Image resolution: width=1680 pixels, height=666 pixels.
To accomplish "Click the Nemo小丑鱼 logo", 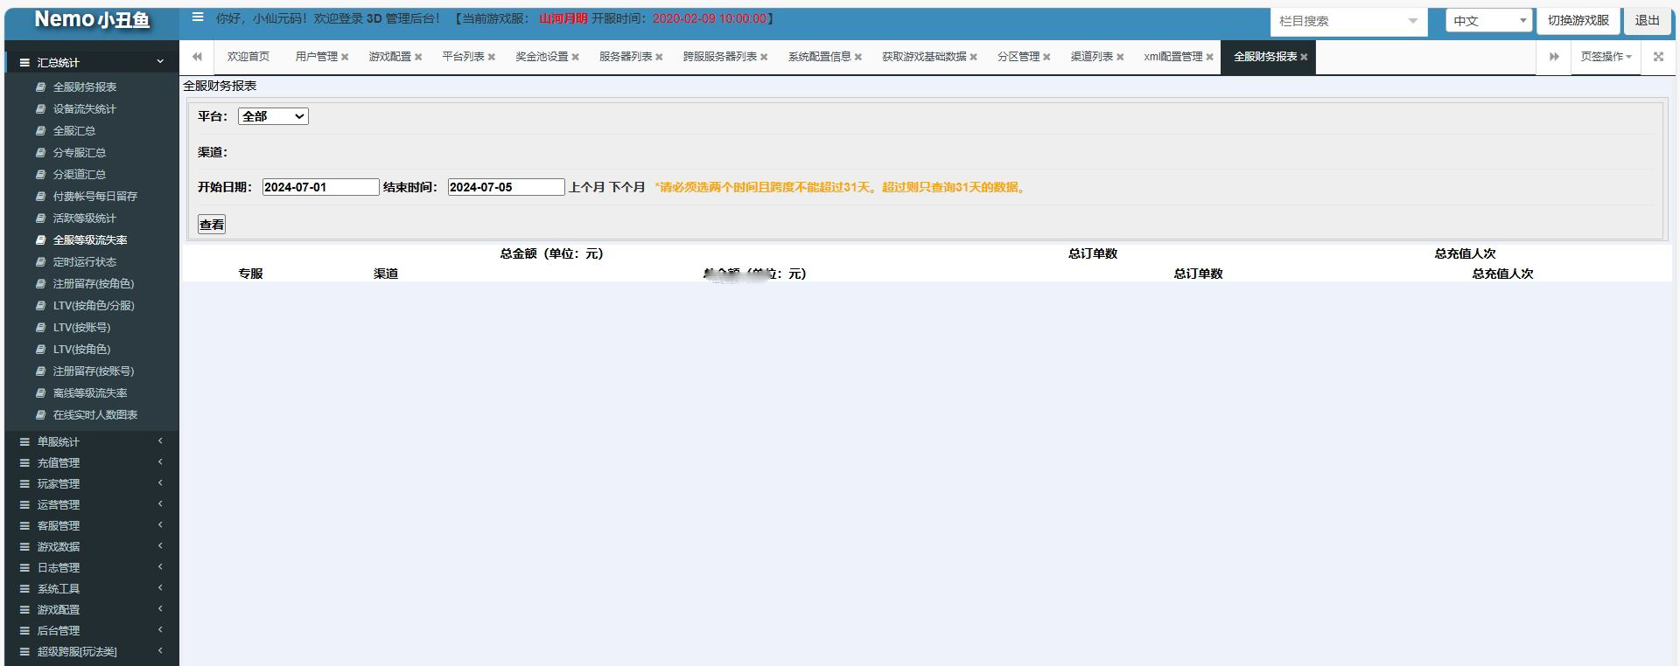I will click(x=92, y=20).
